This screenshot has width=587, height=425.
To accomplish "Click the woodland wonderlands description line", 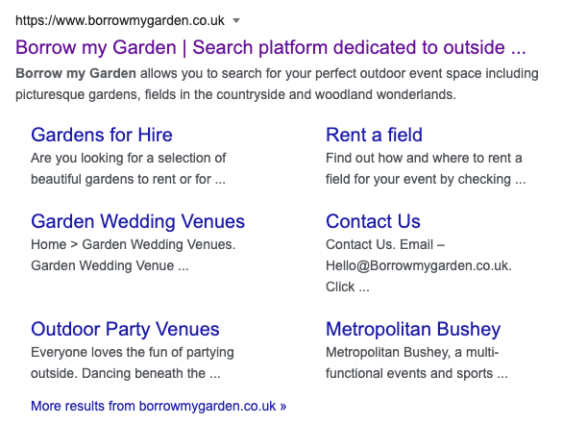I will 235,94.
